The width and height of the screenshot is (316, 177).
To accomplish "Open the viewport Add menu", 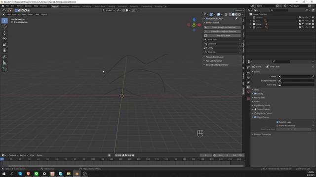I will pyautogui.click(x=38, y=14).
